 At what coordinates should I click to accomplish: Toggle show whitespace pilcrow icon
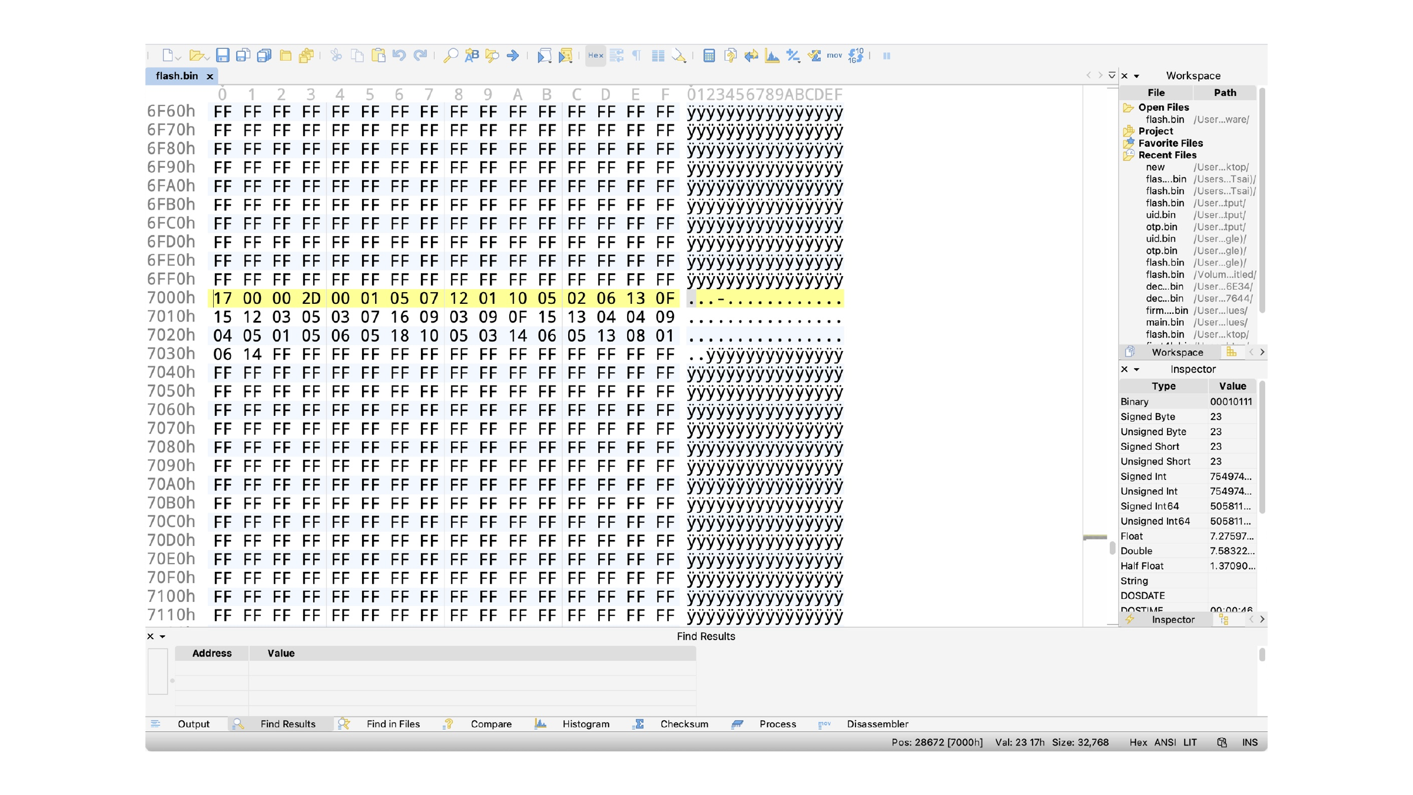[x=636, y=55]
